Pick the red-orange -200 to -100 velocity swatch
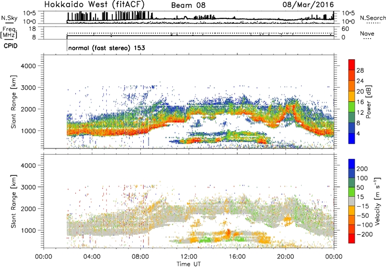The height and width of the screenshot is (267, 386). pos(352,229)
